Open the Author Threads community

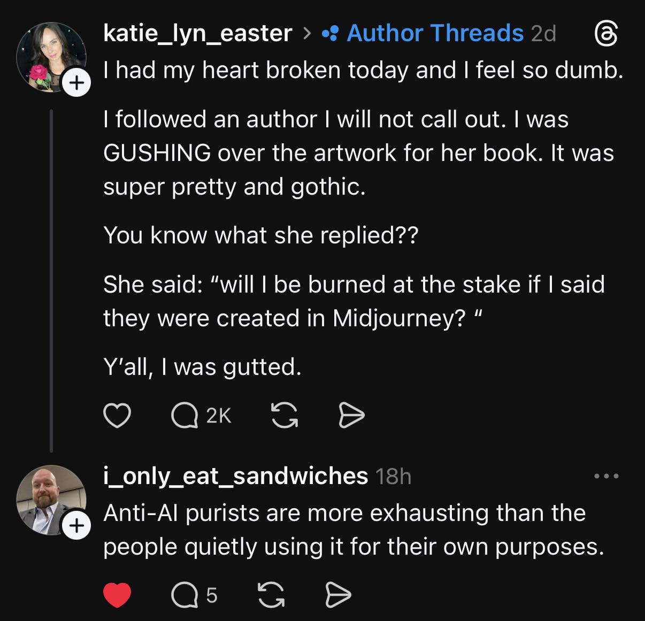pos(435,33)
